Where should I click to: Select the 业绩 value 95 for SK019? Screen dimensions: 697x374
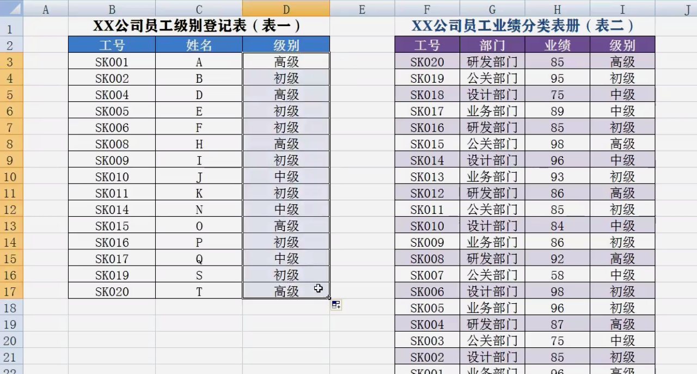pyautogui.click(x=557, y=78)
